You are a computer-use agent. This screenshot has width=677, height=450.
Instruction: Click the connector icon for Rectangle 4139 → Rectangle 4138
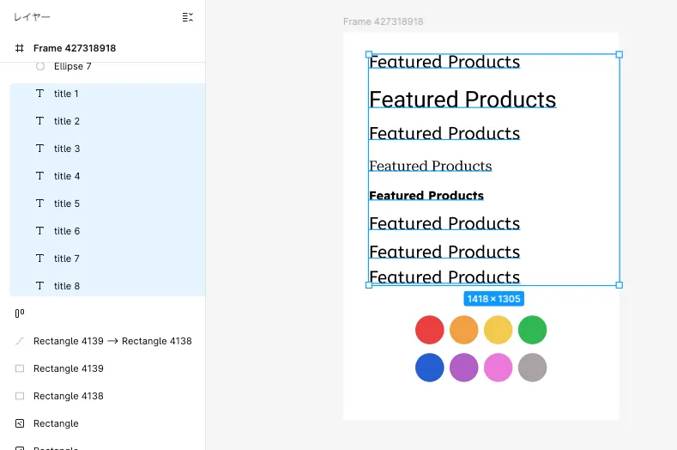20,341
